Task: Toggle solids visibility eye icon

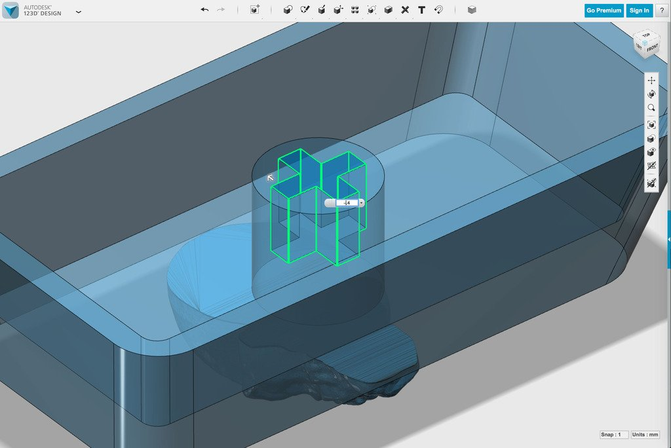Action: tap(651, 153)
